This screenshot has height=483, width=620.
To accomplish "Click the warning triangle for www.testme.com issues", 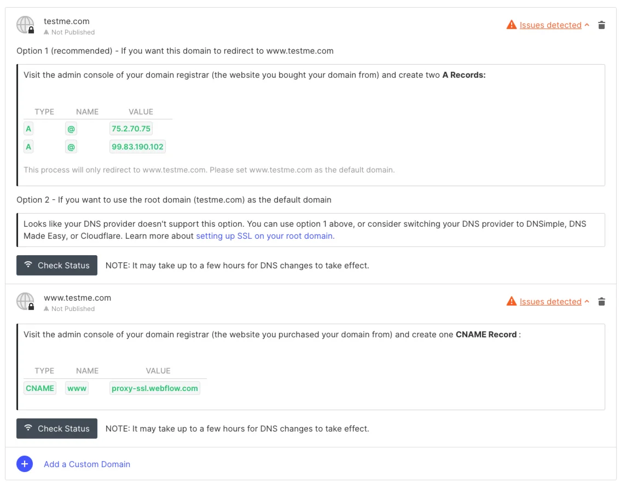I will point(512,301).
